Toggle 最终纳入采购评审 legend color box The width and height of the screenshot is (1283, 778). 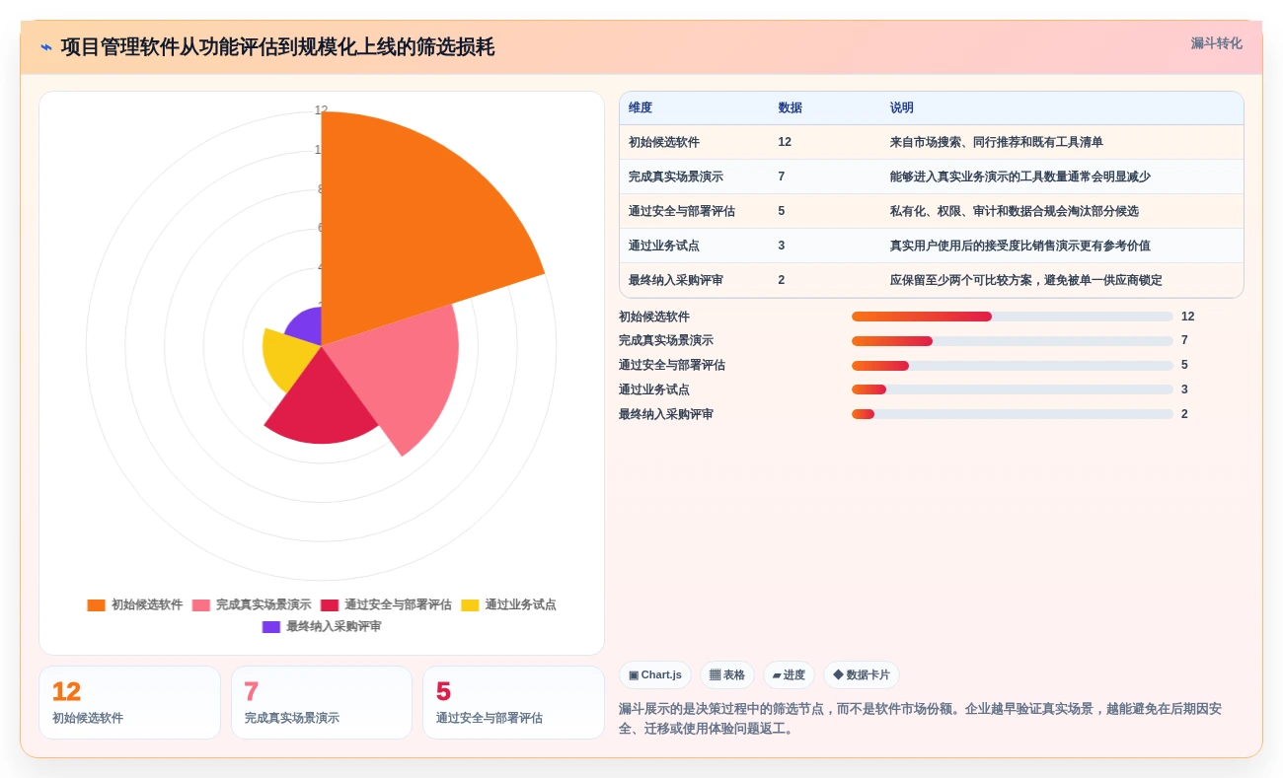(x=271, y=627)
